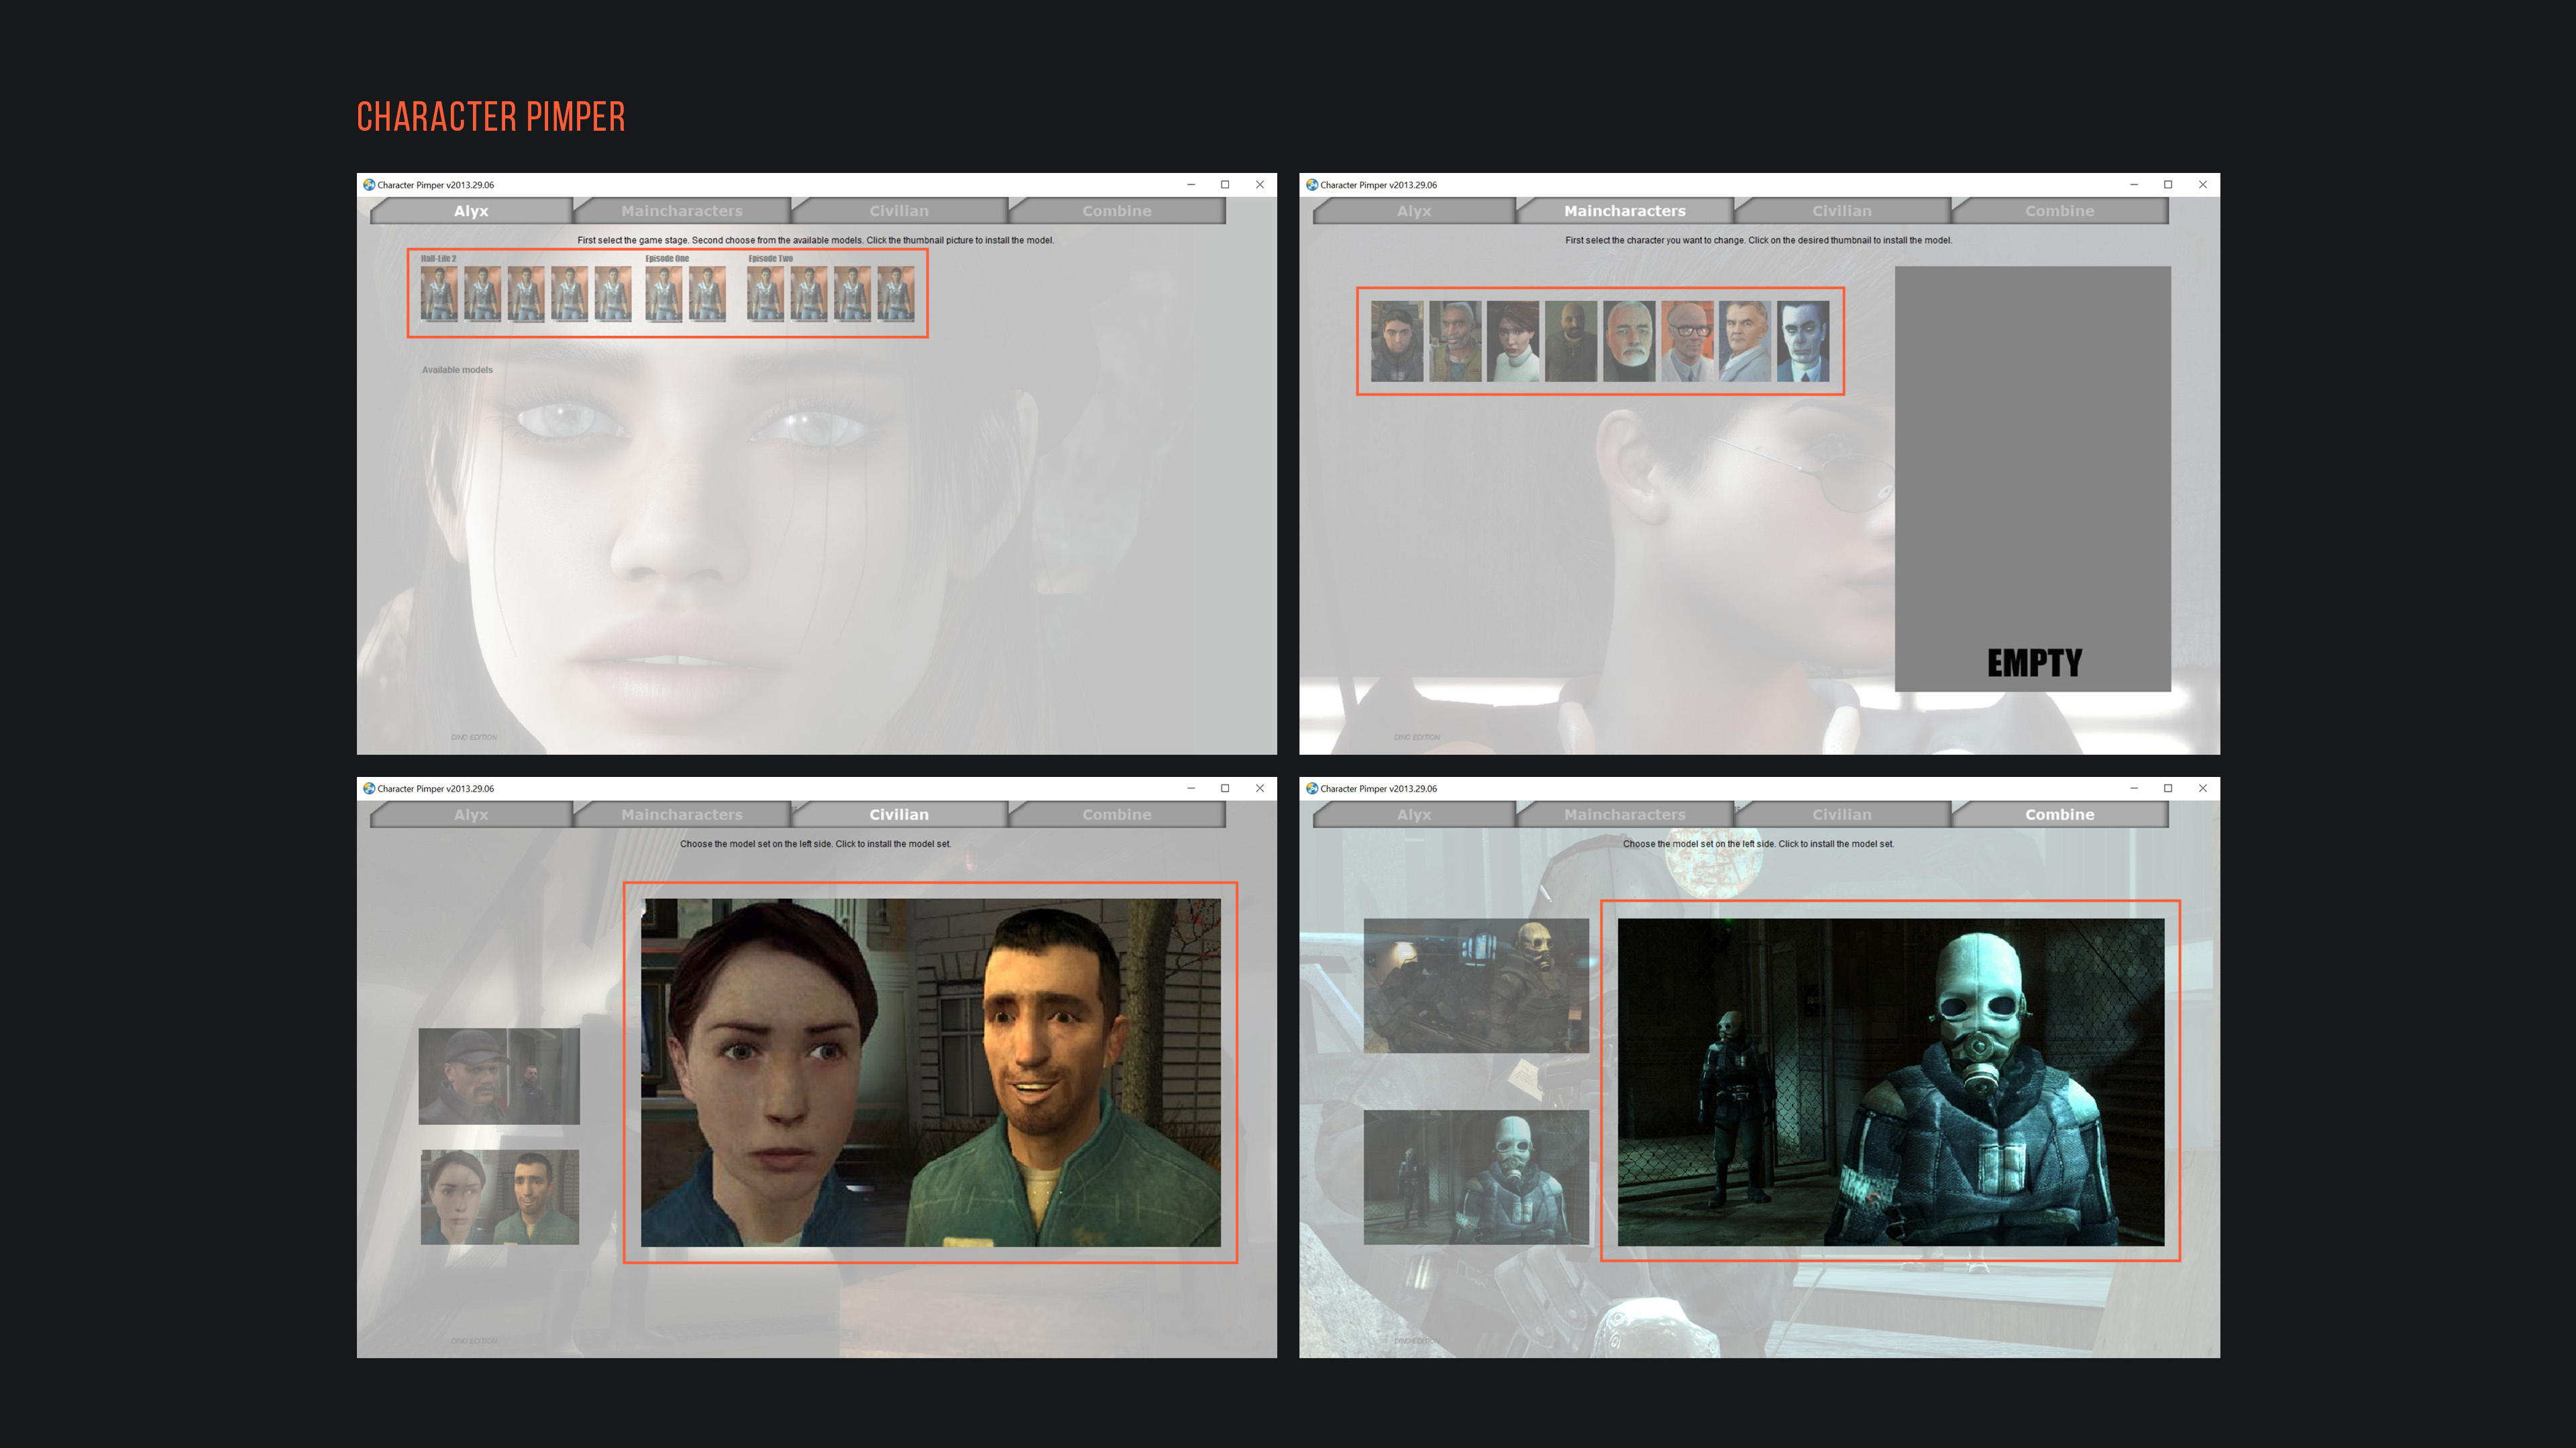Click "Choose the model set" instruction in combine soldier window
The image size is (2576, 1448).
tap(1758, 845)
